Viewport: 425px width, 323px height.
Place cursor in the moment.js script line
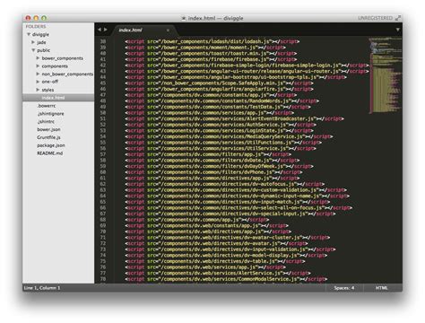click(x=205, y=48)
